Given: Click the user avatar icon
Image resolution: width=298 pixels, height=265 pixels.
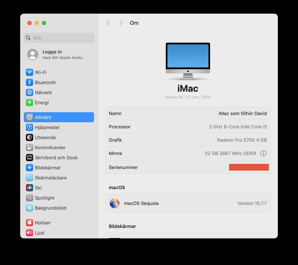Looking at the screenshot, I should point(33,54).
